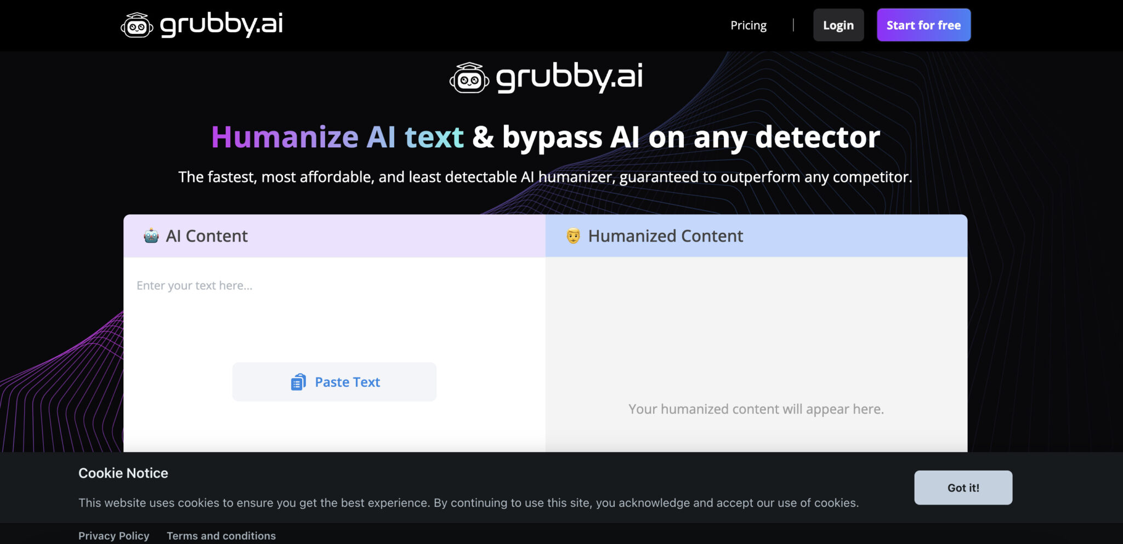1123x544 pixels.
Task: Open the Privacy Policy link
Action: (x=114, y=536)
